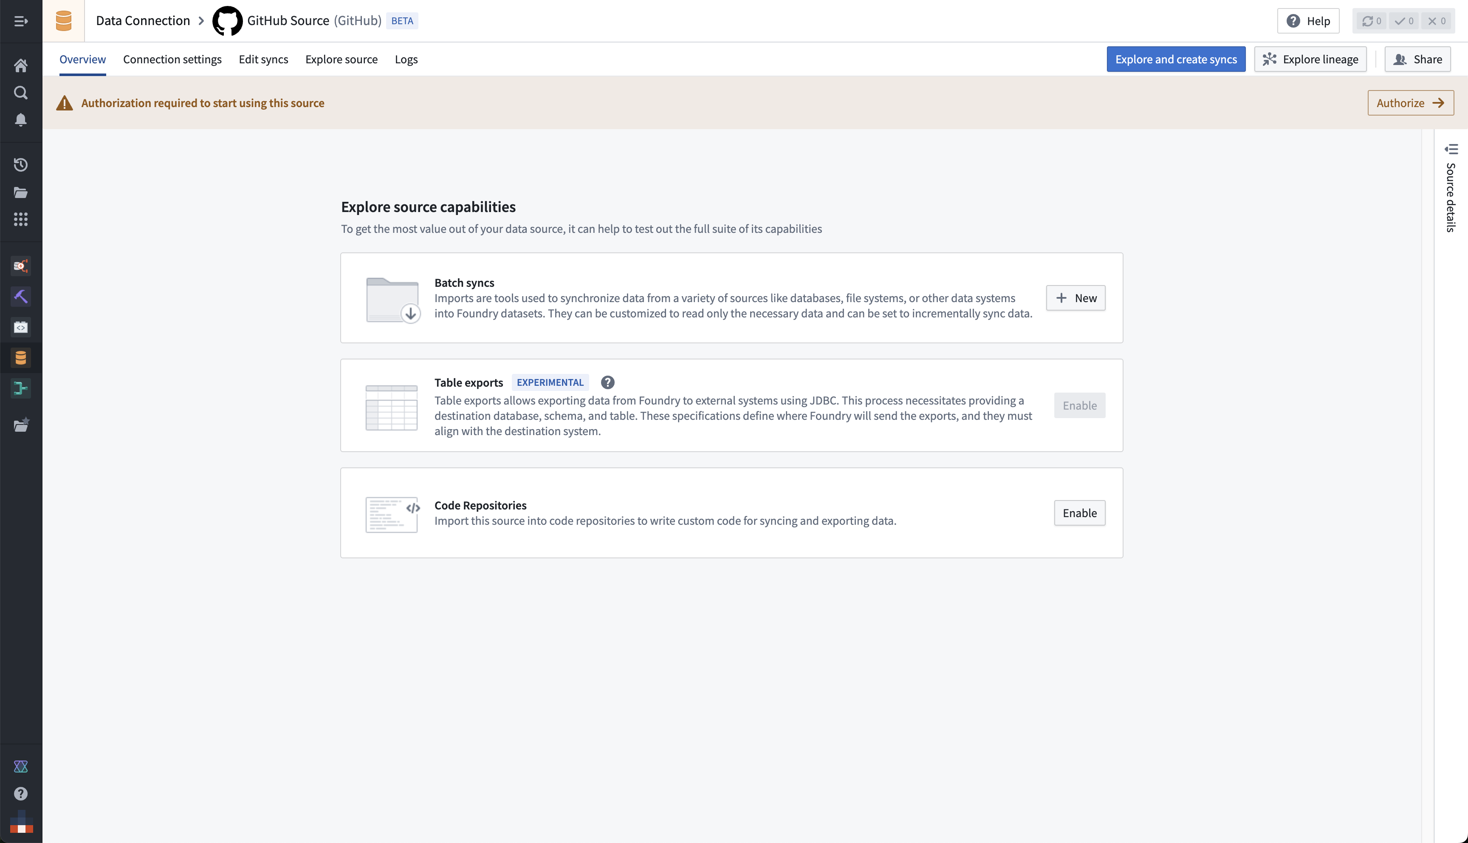Open notifications bell in sidebar
Screen dimensions: 1468x843
pyautogui.click(x=21, y=120)
